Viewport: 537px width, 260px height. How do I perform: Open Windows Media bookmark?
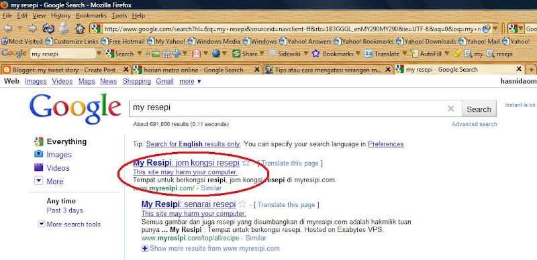213,42
